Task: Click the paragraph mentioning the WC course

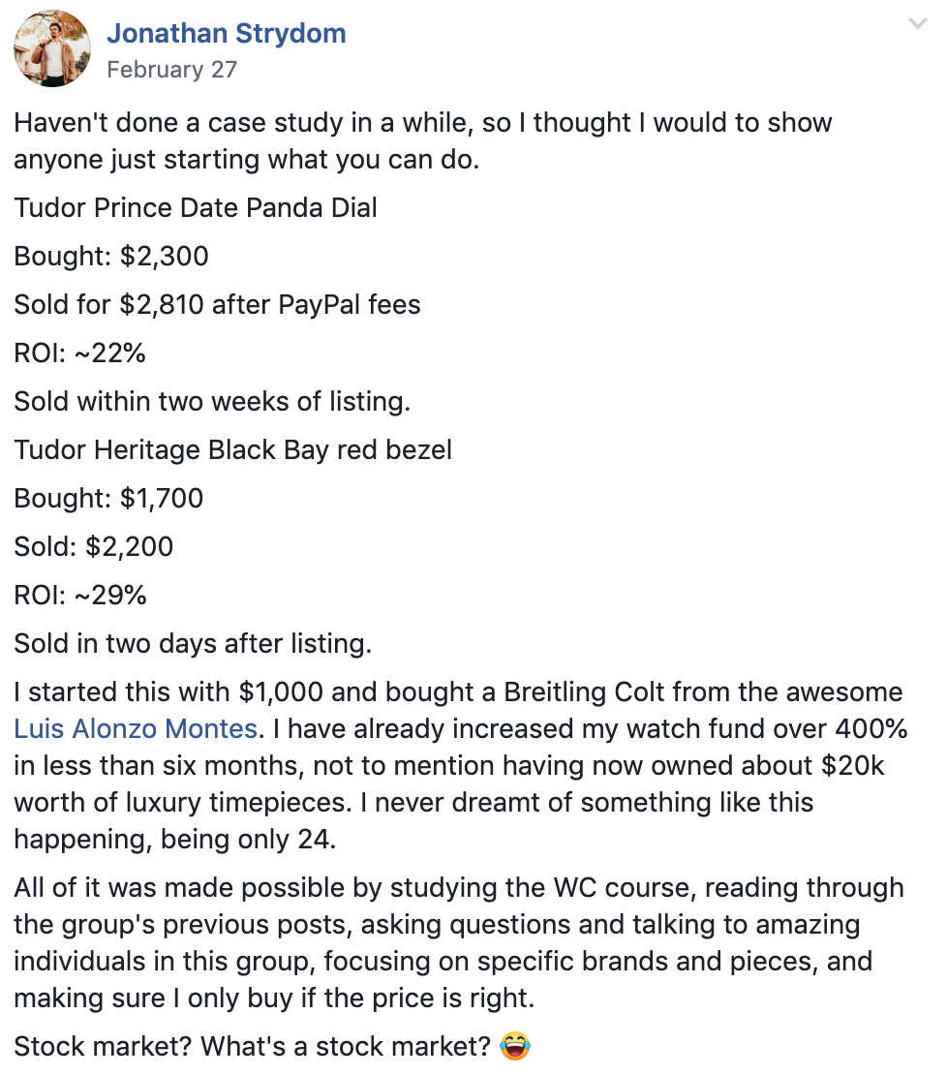Action: coord(459,942)
